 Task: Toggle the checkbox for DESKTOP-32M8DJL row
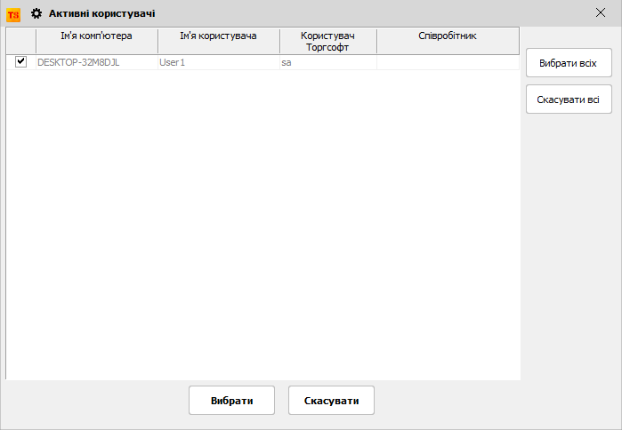[21, 62]
